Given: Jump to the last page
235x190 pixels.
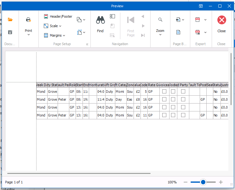Looking at the screenshot, I should click(x=143, y=35).
